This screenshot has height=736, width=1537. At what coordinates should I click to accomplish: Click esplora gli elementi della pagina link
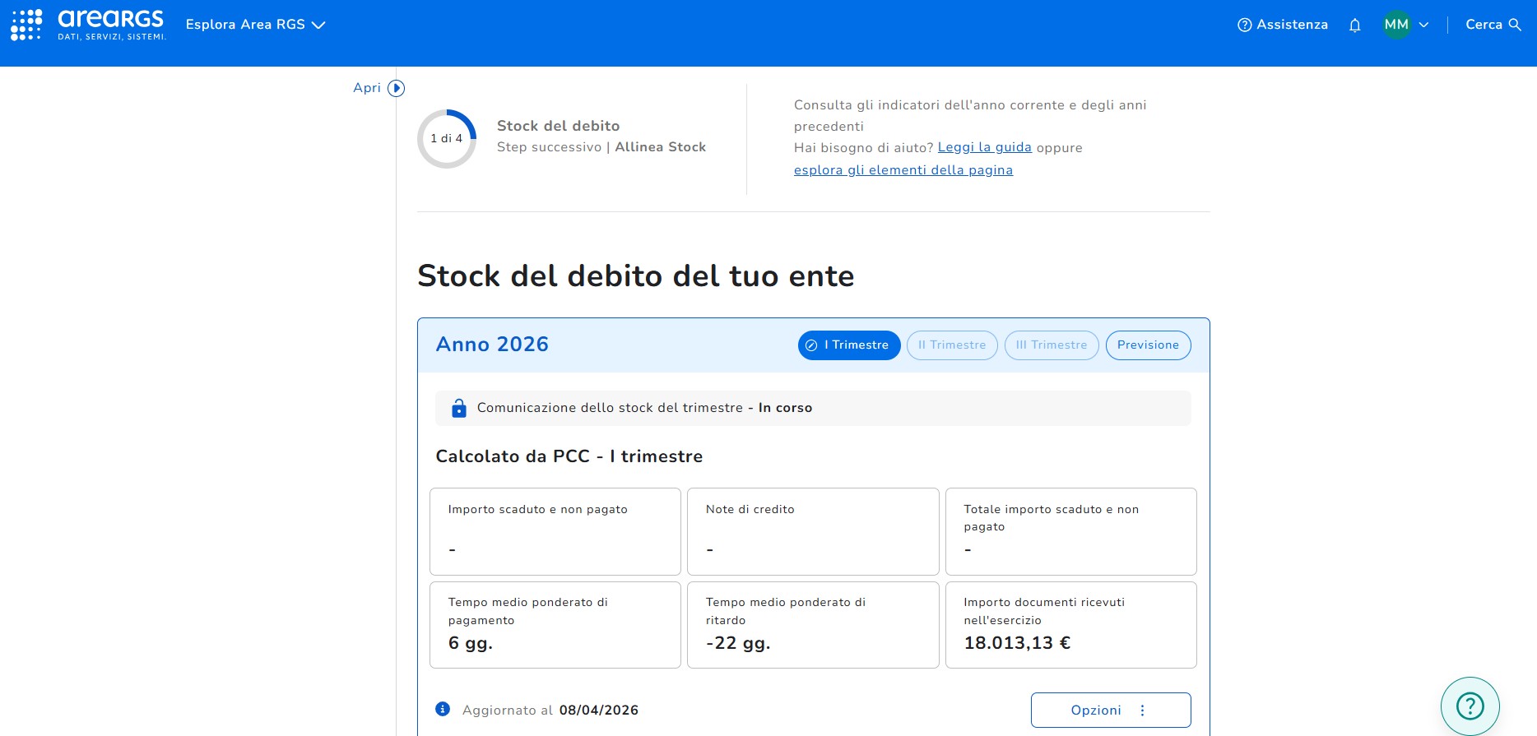point(903,170)
